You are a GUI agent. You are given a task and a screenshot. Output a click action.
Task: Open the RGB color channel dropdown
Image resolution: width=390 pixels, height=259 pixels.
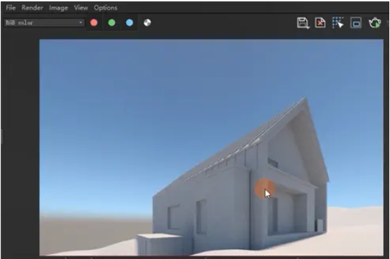44,22
